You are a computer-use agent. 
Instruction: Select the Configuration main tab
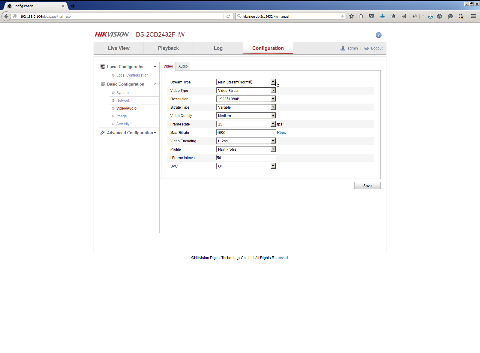click(x=268, y=48)
